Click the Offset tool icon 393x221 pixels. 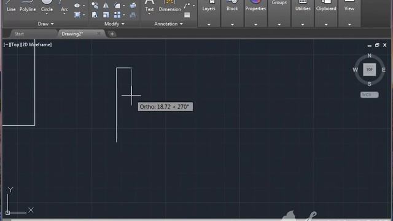[x=133, y=15]
